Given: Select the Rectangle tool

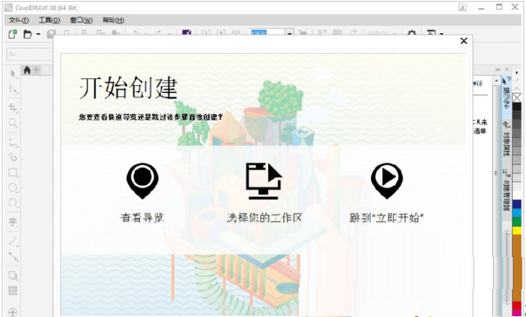Looking at the screenshot, I should (x=13, y=173).
